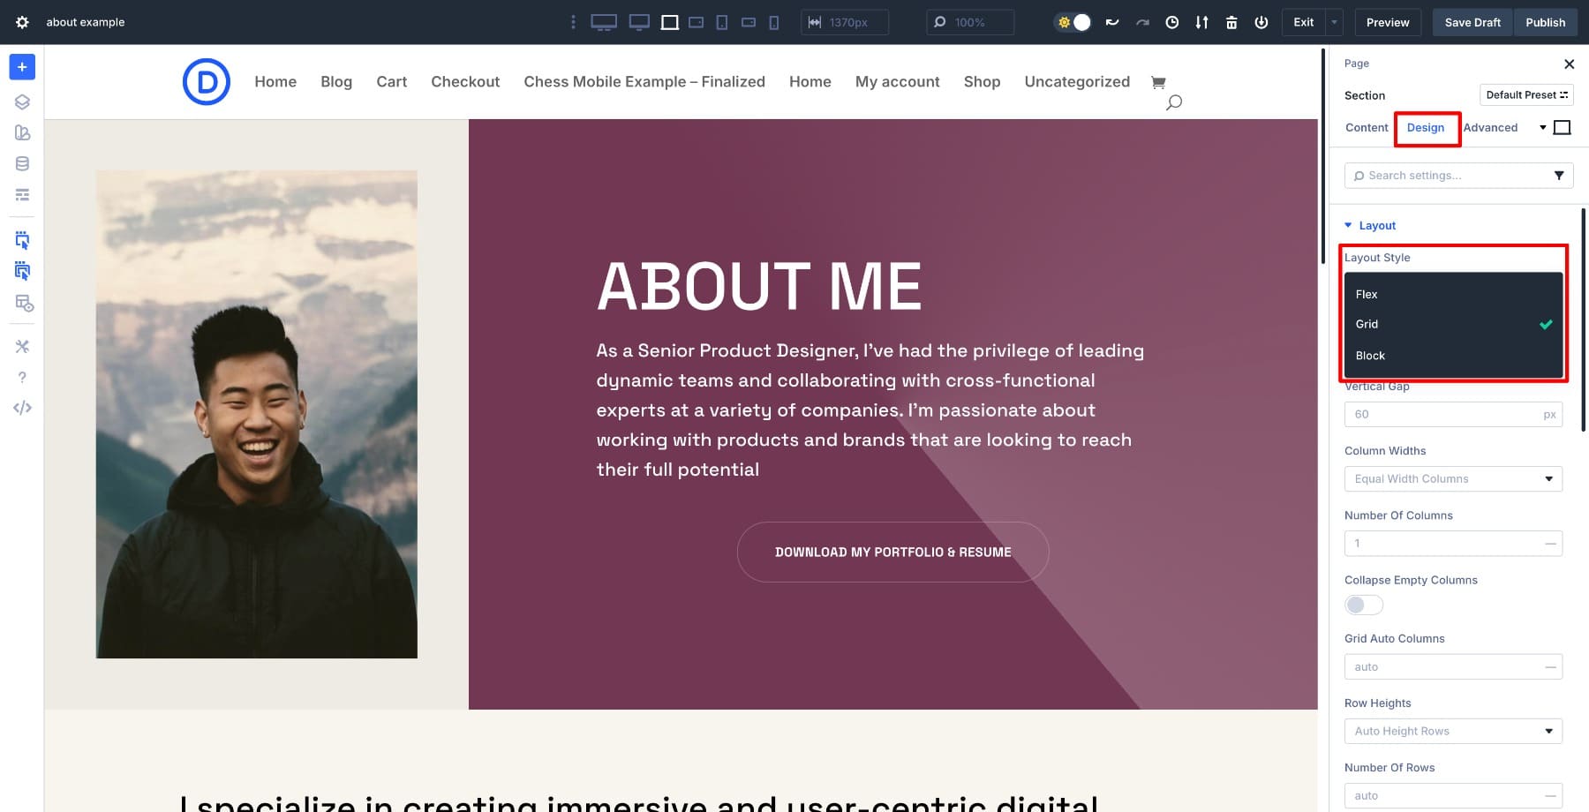The image size is (1589, 812).
Task: Click the trash icon in top toolbar
Action: click(1231, 22)
